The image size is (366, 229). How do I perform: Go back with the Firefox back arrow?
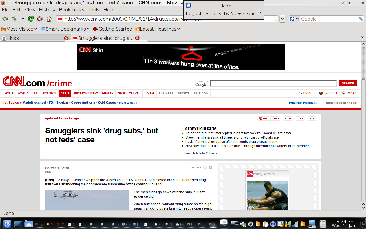[x=5, y=19]
